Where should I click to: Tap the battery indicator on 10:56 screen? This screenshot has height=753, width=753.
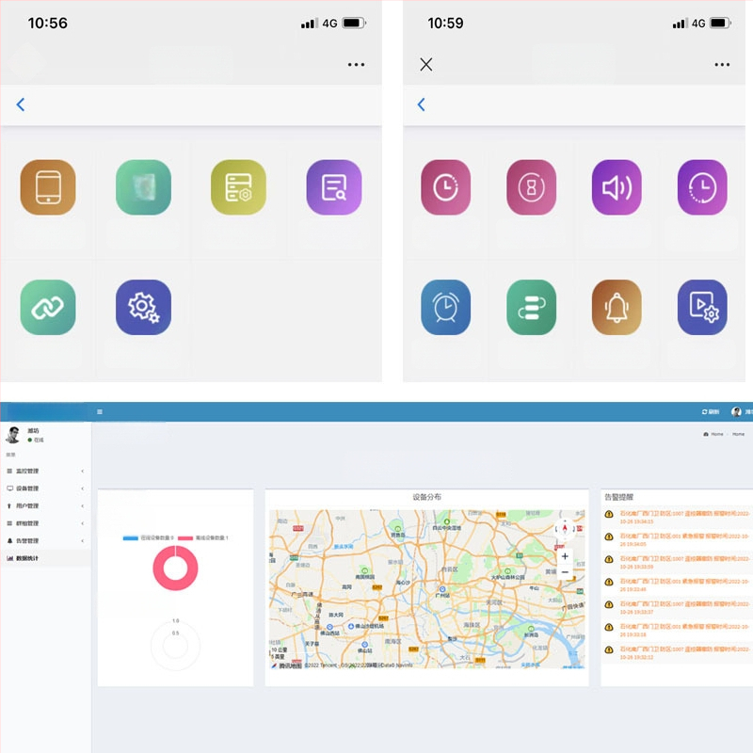[x=354, y=23]
